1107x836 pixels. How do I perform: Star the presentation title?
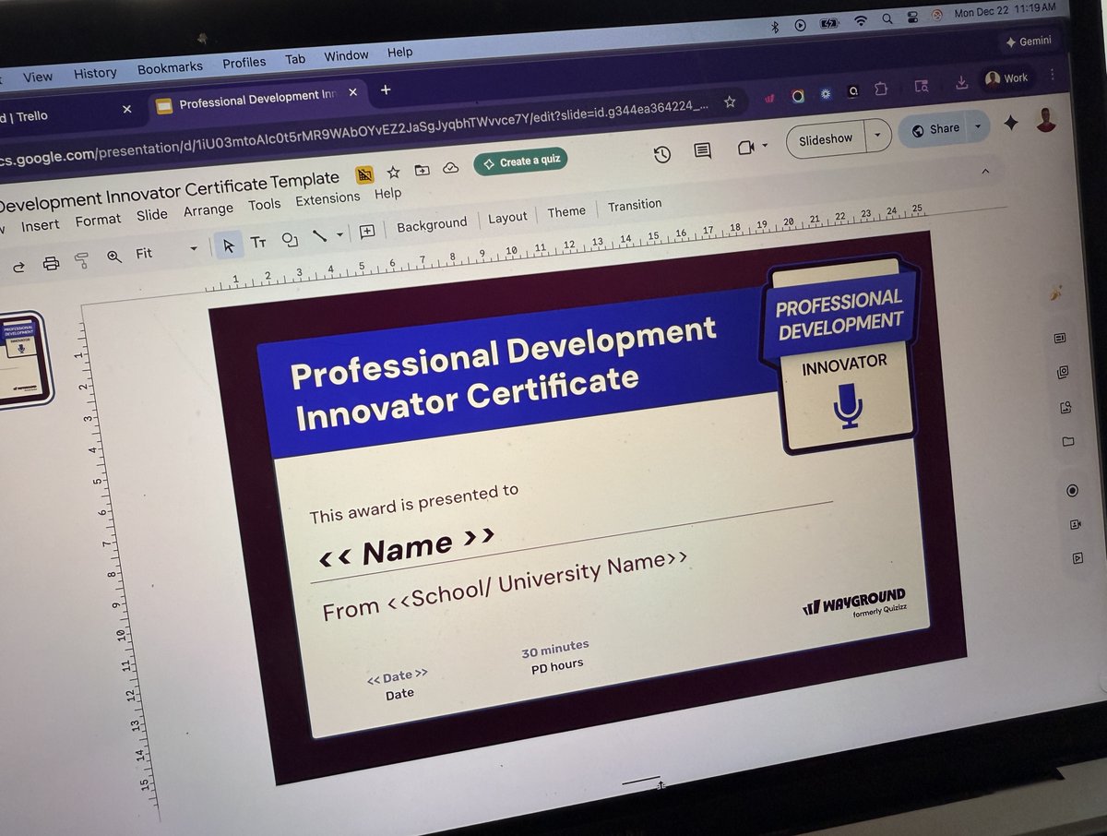[393, 172]
